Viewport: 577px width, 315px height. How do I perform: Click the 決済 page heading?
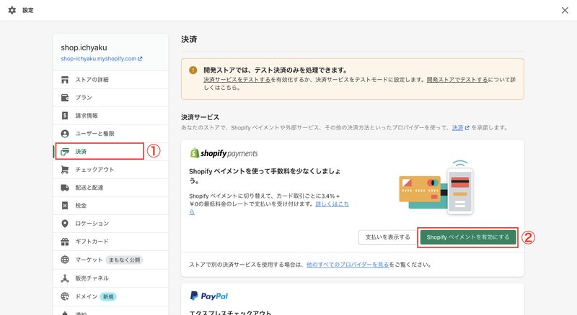point(189,40)
